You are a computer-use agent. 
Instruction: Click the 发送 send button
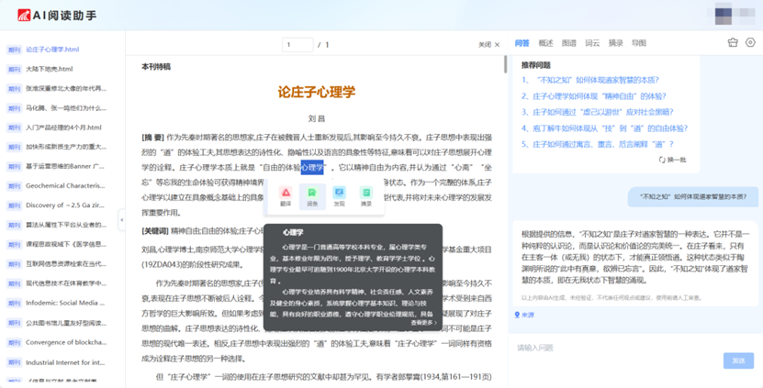pyautogui.click(x=738, y=360)
